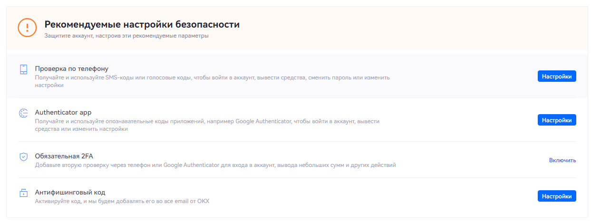Open Настройки for Проверка по телефону
The height and width of the screenshot is (224, 591).
pyautogui.click(x=557, y=76)
